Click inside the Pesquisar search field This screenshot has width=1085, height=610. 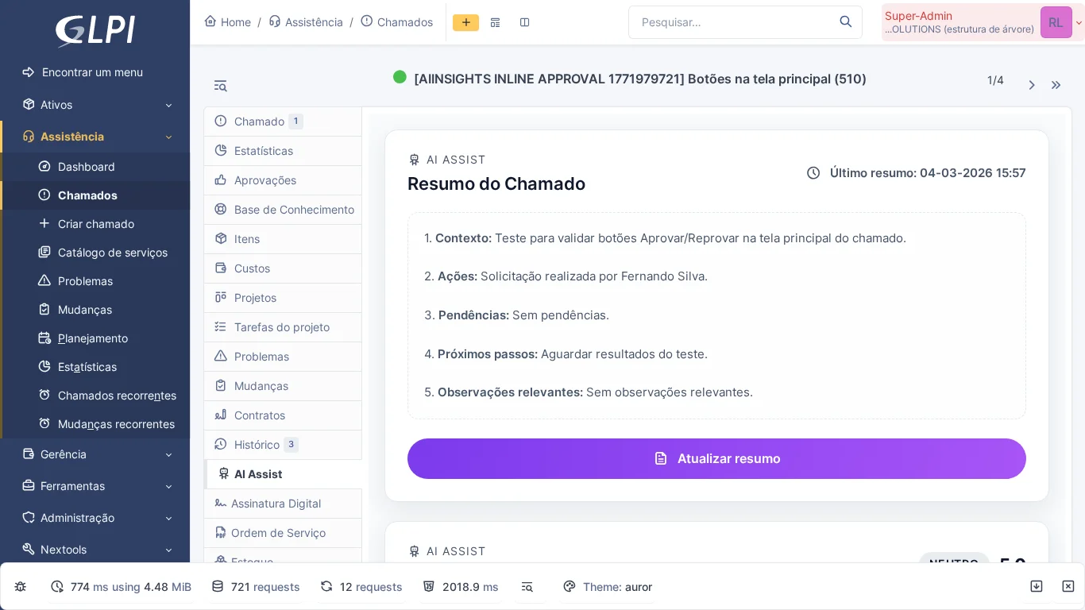(731, 22)
